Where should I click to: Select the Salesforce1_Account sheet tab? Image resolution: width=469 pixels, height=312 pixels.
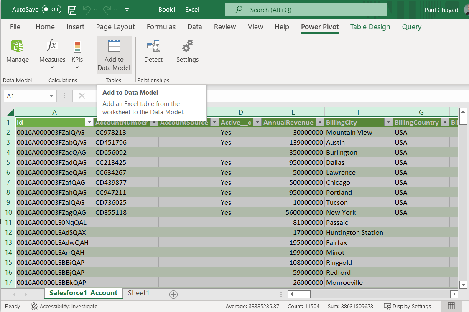(x=84, y=293)
